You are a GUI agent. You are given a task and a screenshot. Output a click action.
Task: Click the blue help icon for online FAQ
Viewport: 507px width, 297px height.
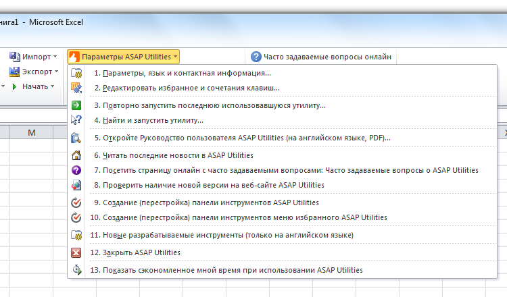point(256,57)
